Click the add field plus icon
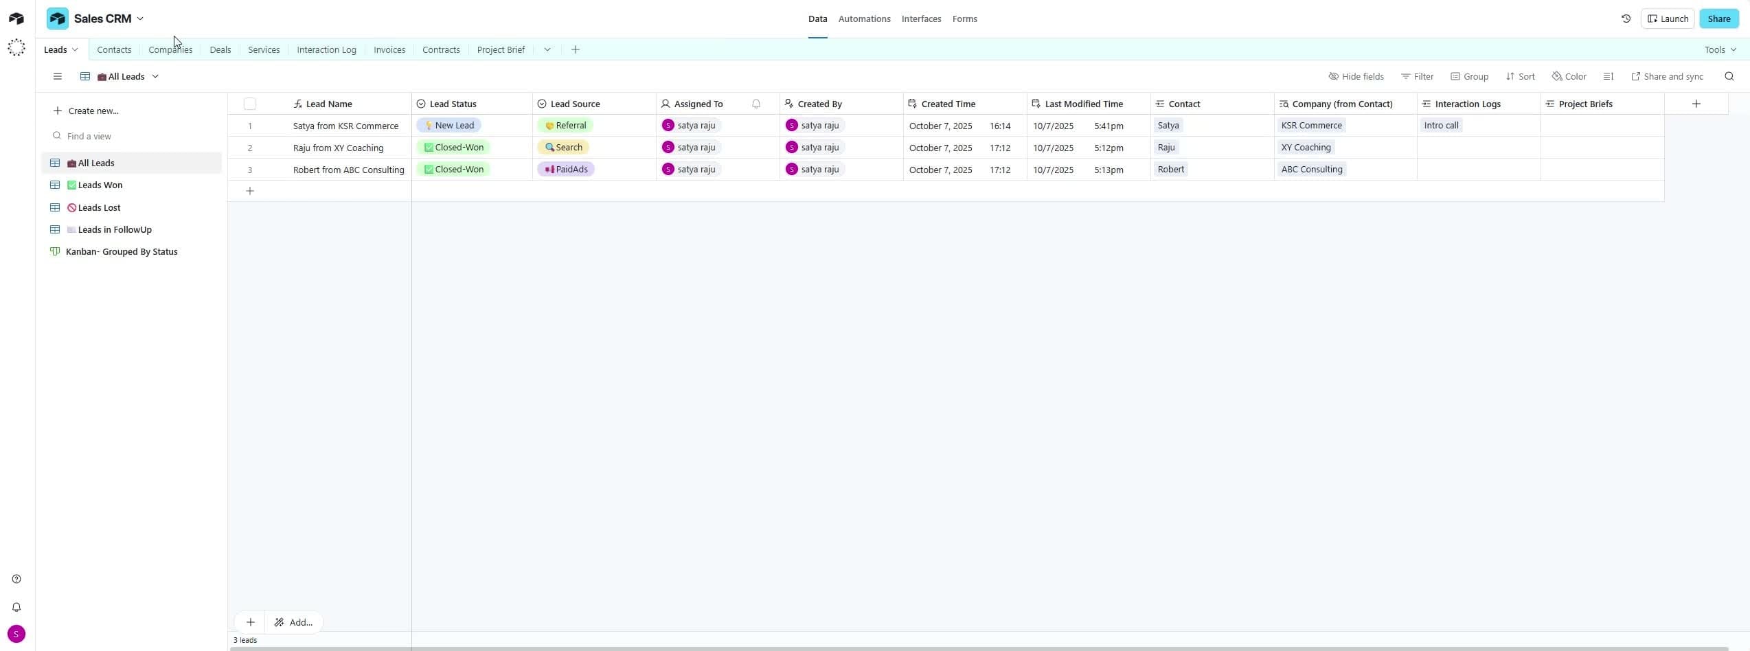The width and height of the screenshot is (1750, 651). point(1696,104)
